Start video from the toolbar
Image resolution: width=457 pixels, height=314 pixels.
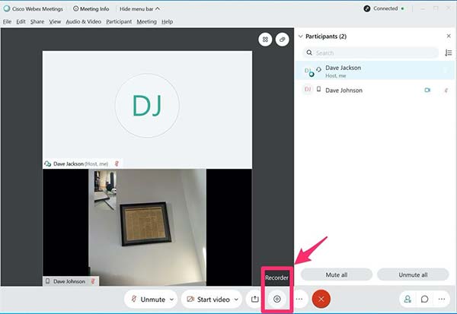tap(208, 299)
